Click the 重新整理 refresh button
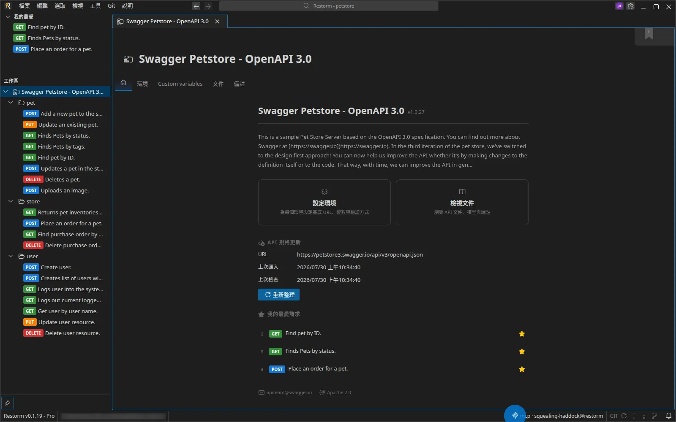Screen dimensions: 676x422 [x=279, y=295]
